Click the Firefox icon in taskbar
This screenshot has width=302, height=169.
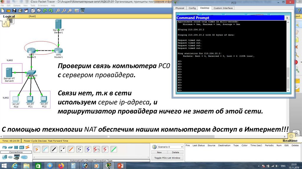coord(61,165)
